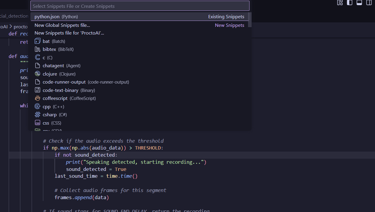
Task: Click the quick pick list scrollbar
Action: click(x=250, y=20)
